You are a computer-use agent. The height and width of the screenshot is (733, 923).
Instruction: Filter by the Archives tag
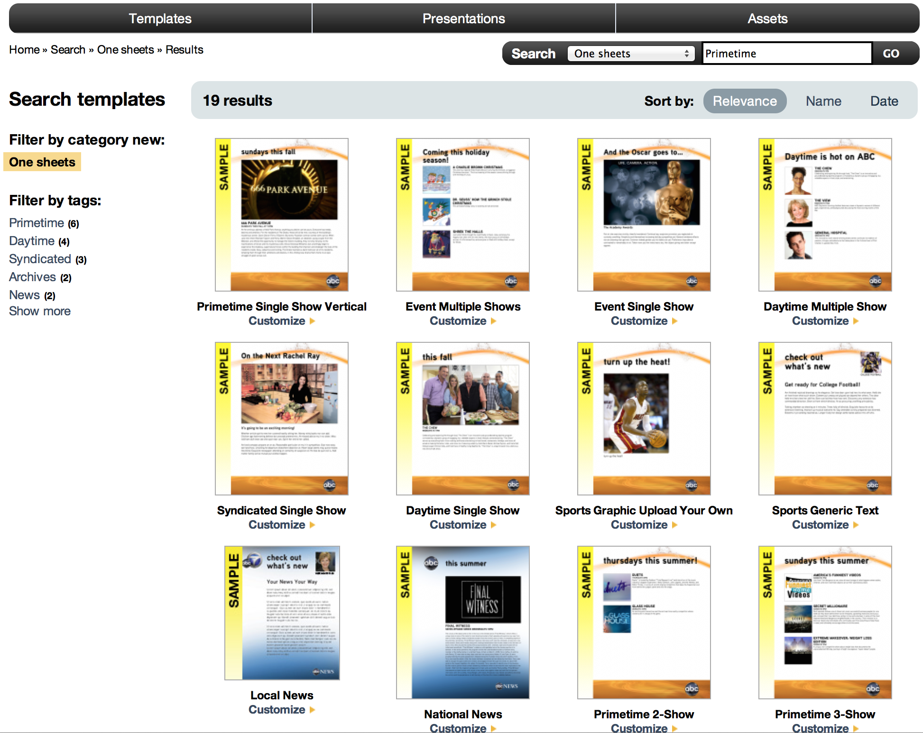click(x=33, y=277)
